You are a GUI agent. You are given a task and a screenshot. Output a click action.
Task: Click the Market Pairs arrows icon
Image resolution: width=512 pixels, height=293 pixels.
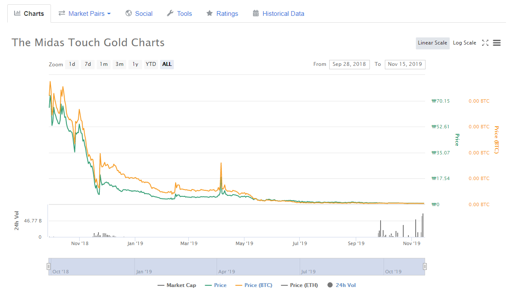pos(62,13)
